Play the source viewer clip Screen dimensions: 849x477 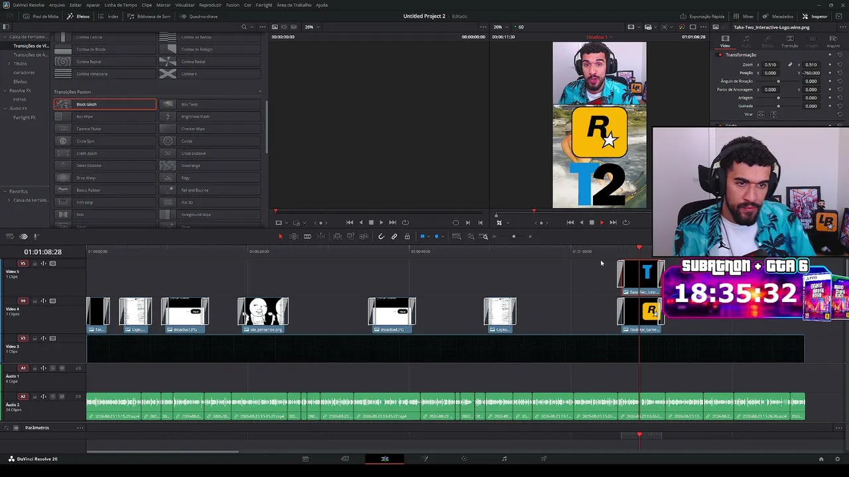pos(381,223)
